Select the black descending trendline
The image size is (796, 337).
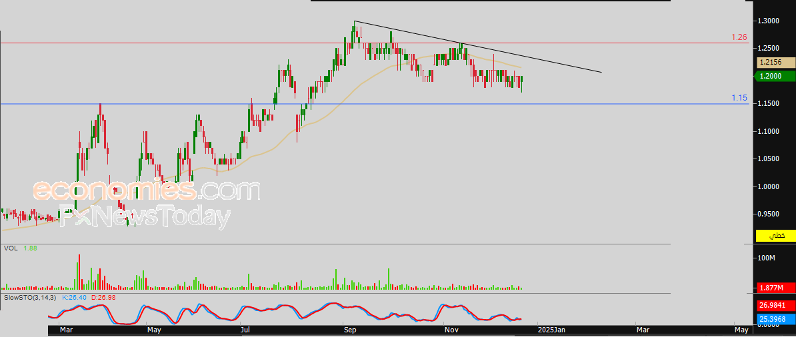(478, 47)
